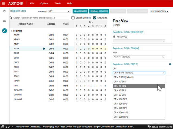The image size is (173, 129).
Task: Open the PGA gain dropdown
Action: pos(139,57)
